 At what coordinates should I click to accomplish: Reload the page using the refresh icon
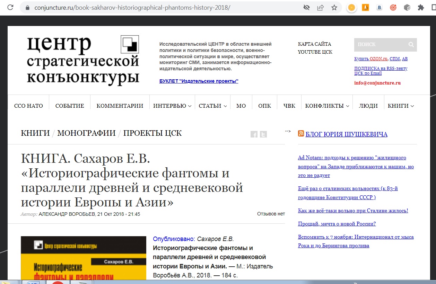point(11,7)
